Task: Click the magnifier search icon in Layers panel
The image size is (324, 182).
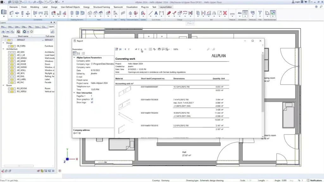Action: point(52,32)
